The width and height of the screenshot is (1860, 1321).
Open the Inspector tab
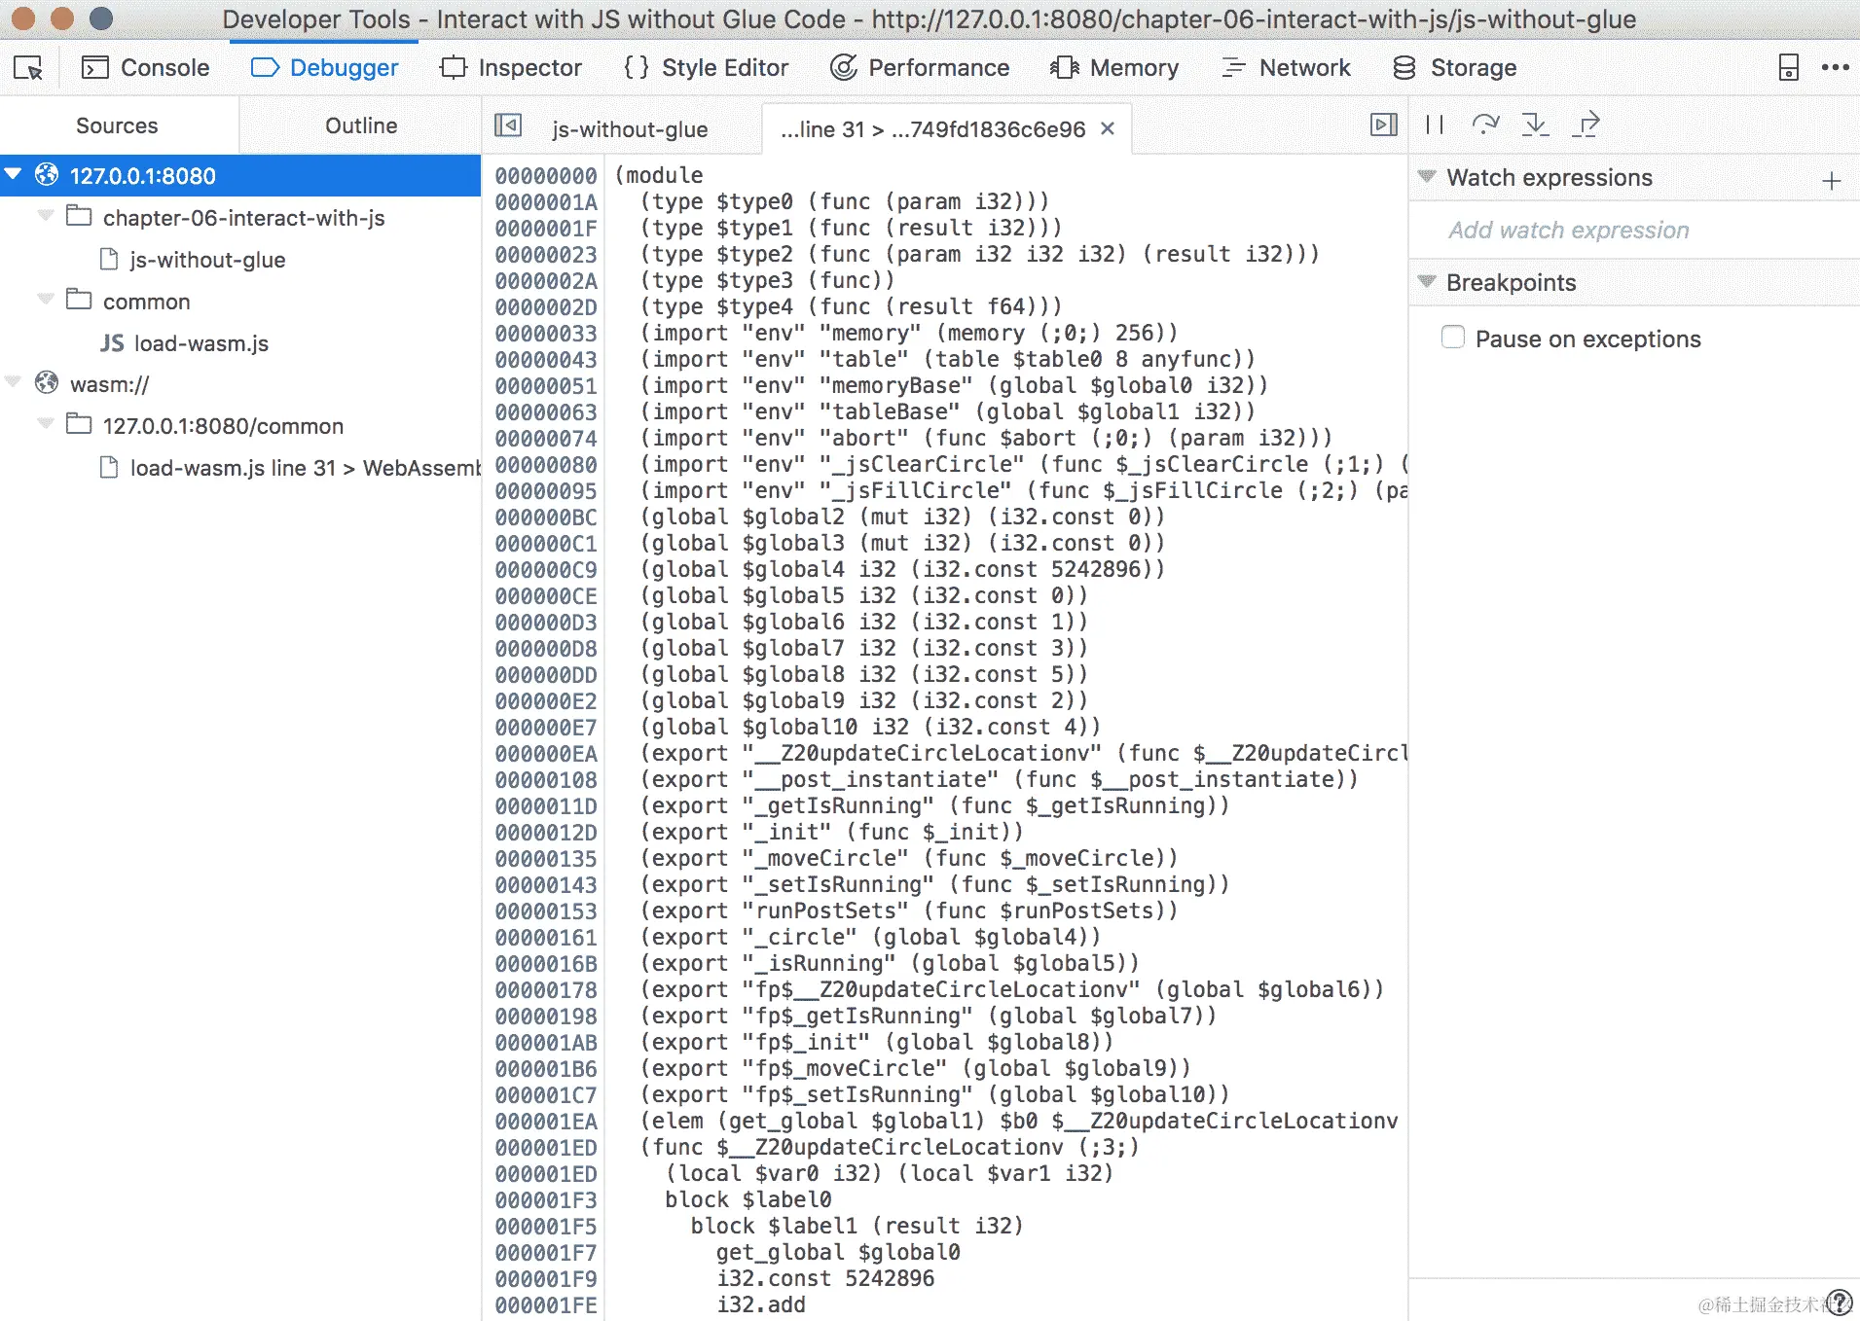(511, 68)
